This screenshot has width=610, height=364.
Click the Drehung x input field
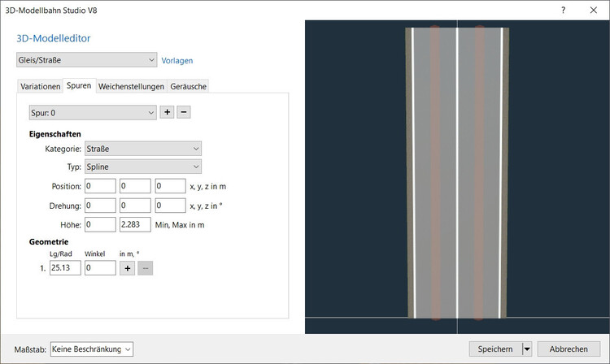pos(100,206)
